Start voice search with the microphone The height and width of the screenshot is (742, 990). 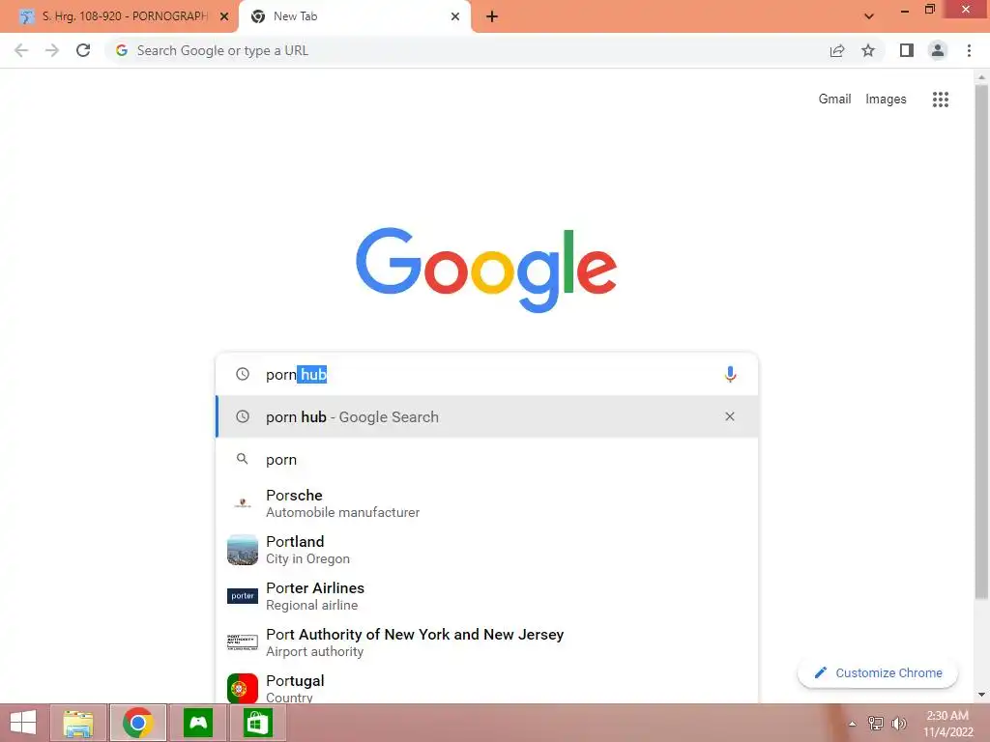[x=730, y=374]
